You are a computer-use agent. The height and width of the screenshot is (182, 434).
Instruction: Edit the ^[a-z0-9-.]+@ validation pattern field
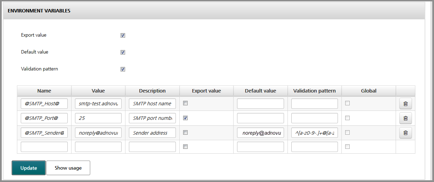[314, 133]
